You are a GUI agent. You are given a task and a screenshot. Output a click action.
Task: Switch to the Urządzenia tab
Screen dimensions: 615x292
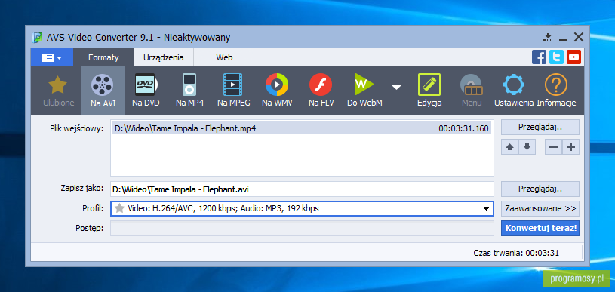163,57
